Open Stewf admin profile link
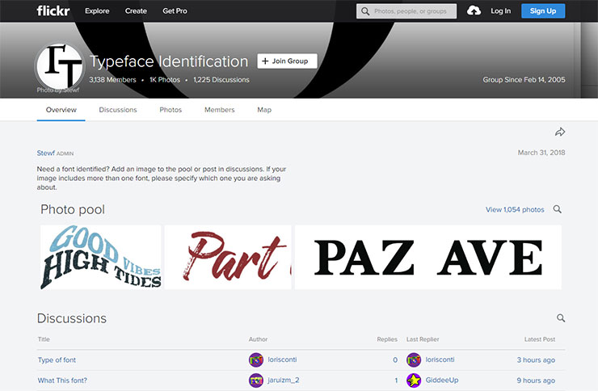The image size is (598, 391). click(46, 153)
